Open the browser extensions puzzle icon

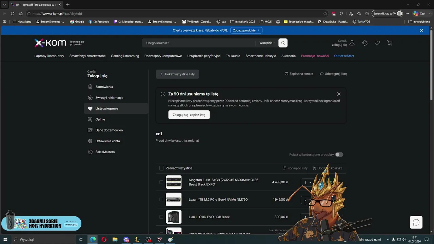click(x=342, y=14)
